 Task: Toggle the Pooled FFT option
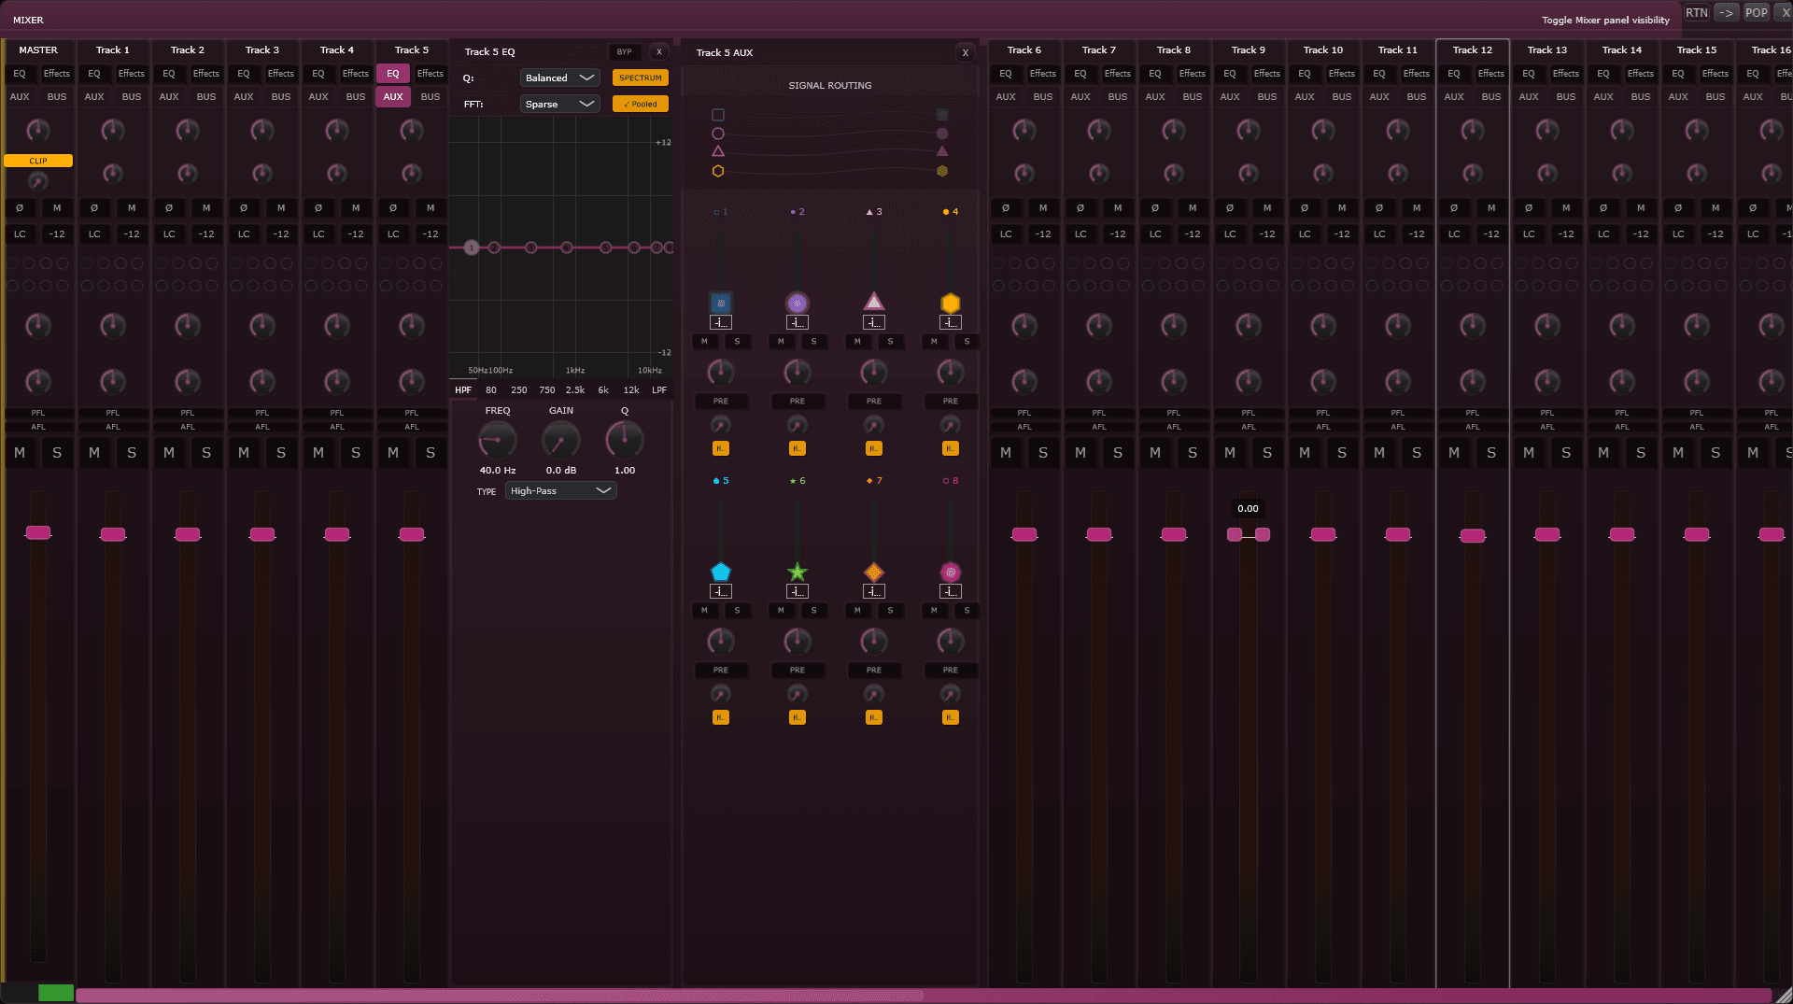point(641,104)
